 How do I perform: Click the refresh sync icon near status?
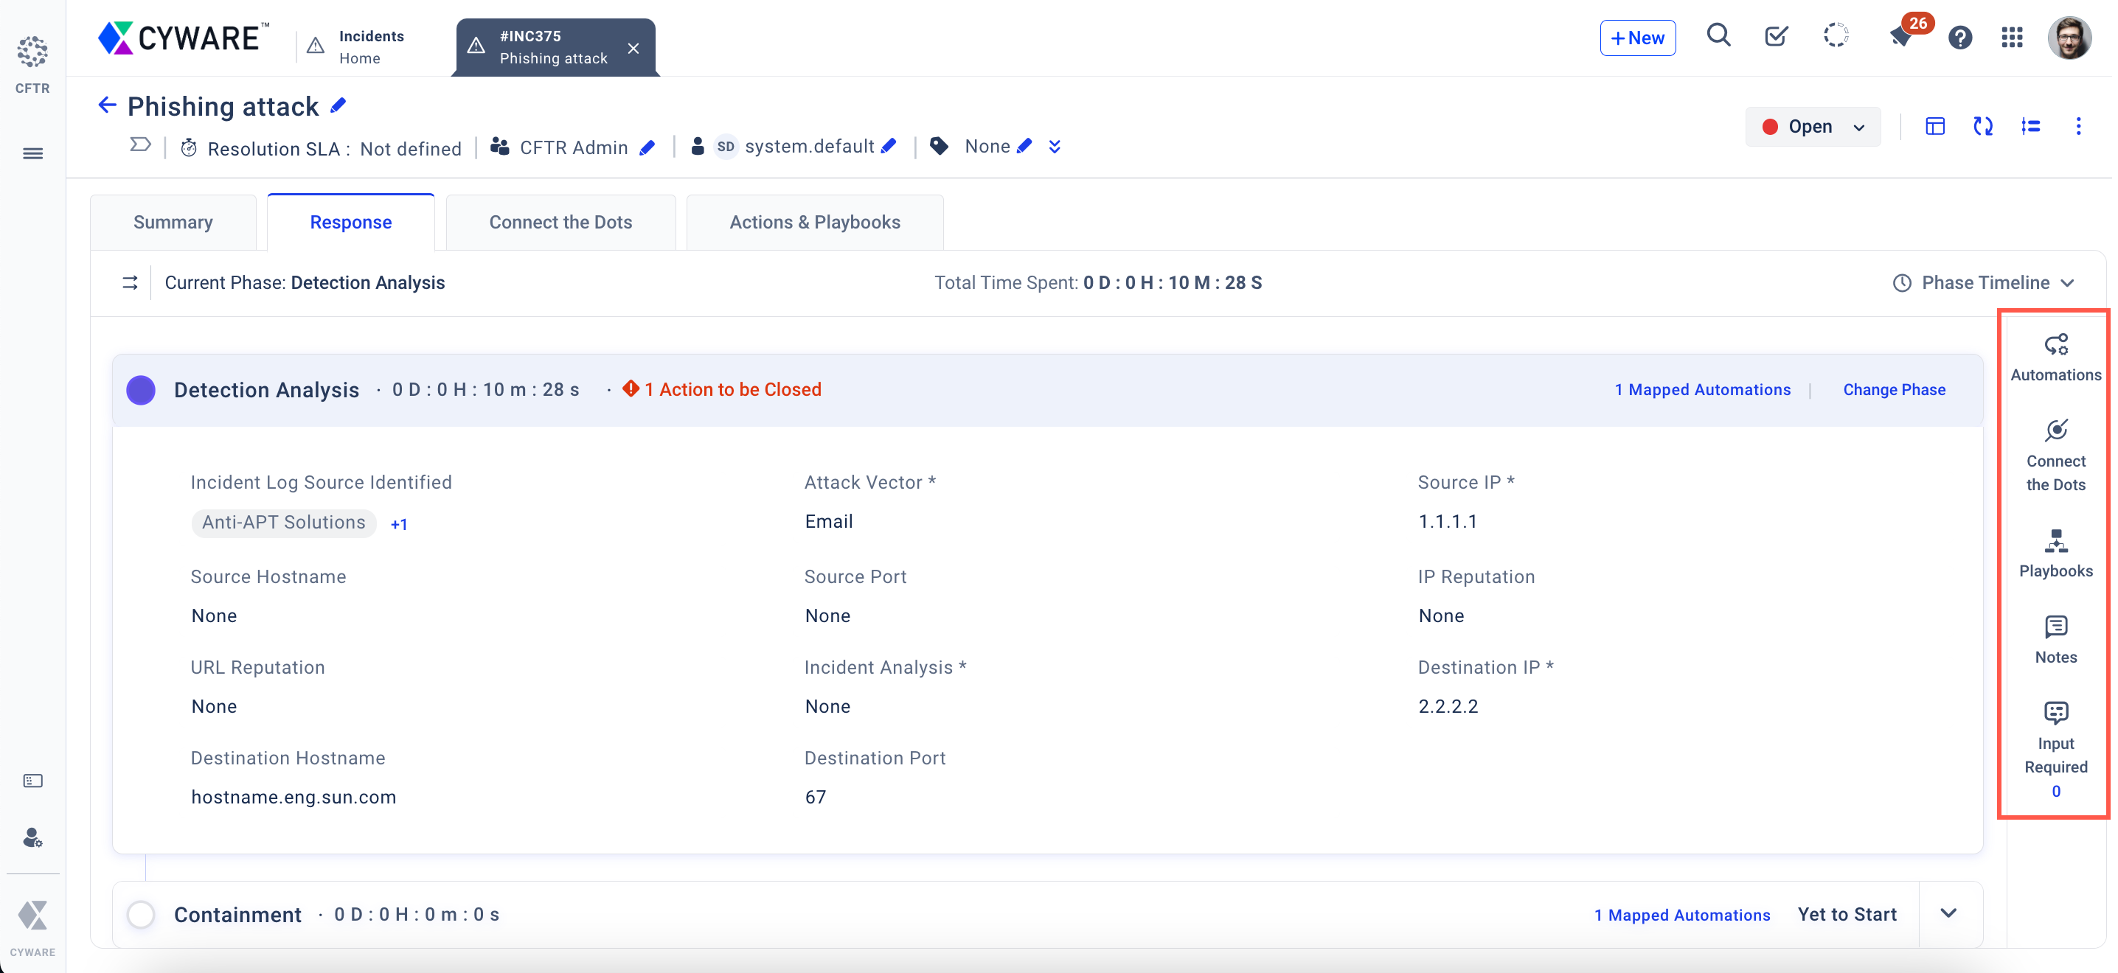pyautogui.click(x=1982, y=127)
